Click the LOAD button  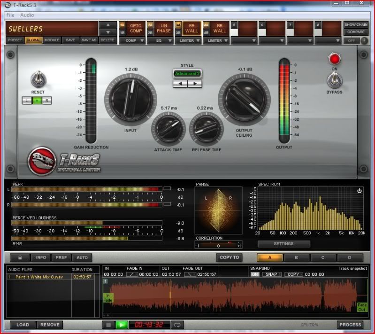click(x=23, y=325)
